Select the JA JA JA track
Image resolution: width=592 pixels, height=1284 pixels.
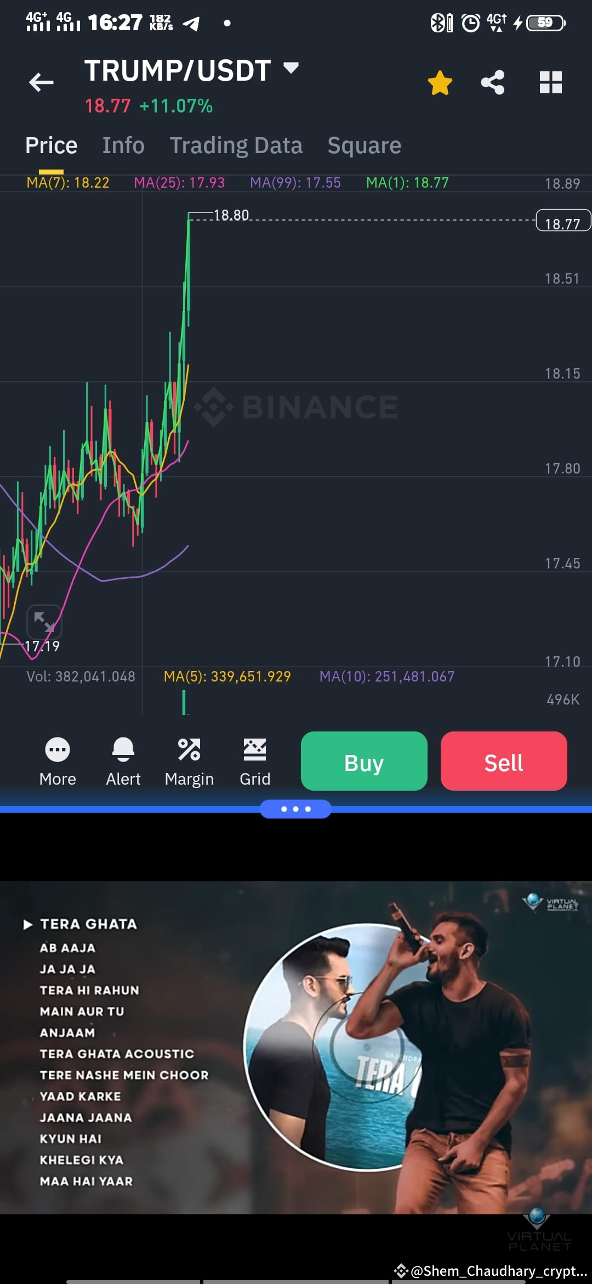point(67,970)
